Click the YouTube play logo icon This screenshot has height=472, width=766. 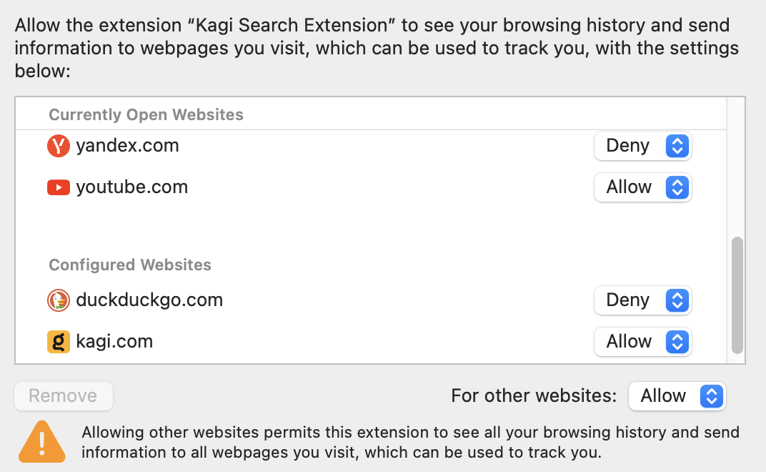click(58, 187)
